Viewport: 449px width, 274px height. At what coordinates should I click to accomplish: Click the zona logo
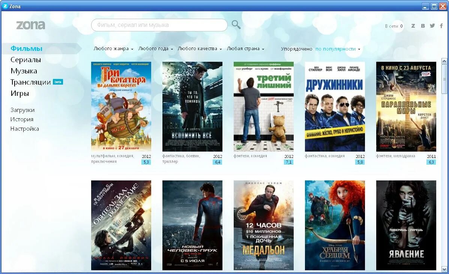point(31,25)
